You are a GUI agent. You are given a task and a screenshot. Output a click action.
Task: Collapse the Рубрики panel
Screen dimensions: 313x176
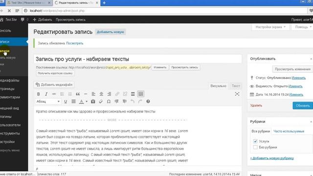(x=311, y=122)
